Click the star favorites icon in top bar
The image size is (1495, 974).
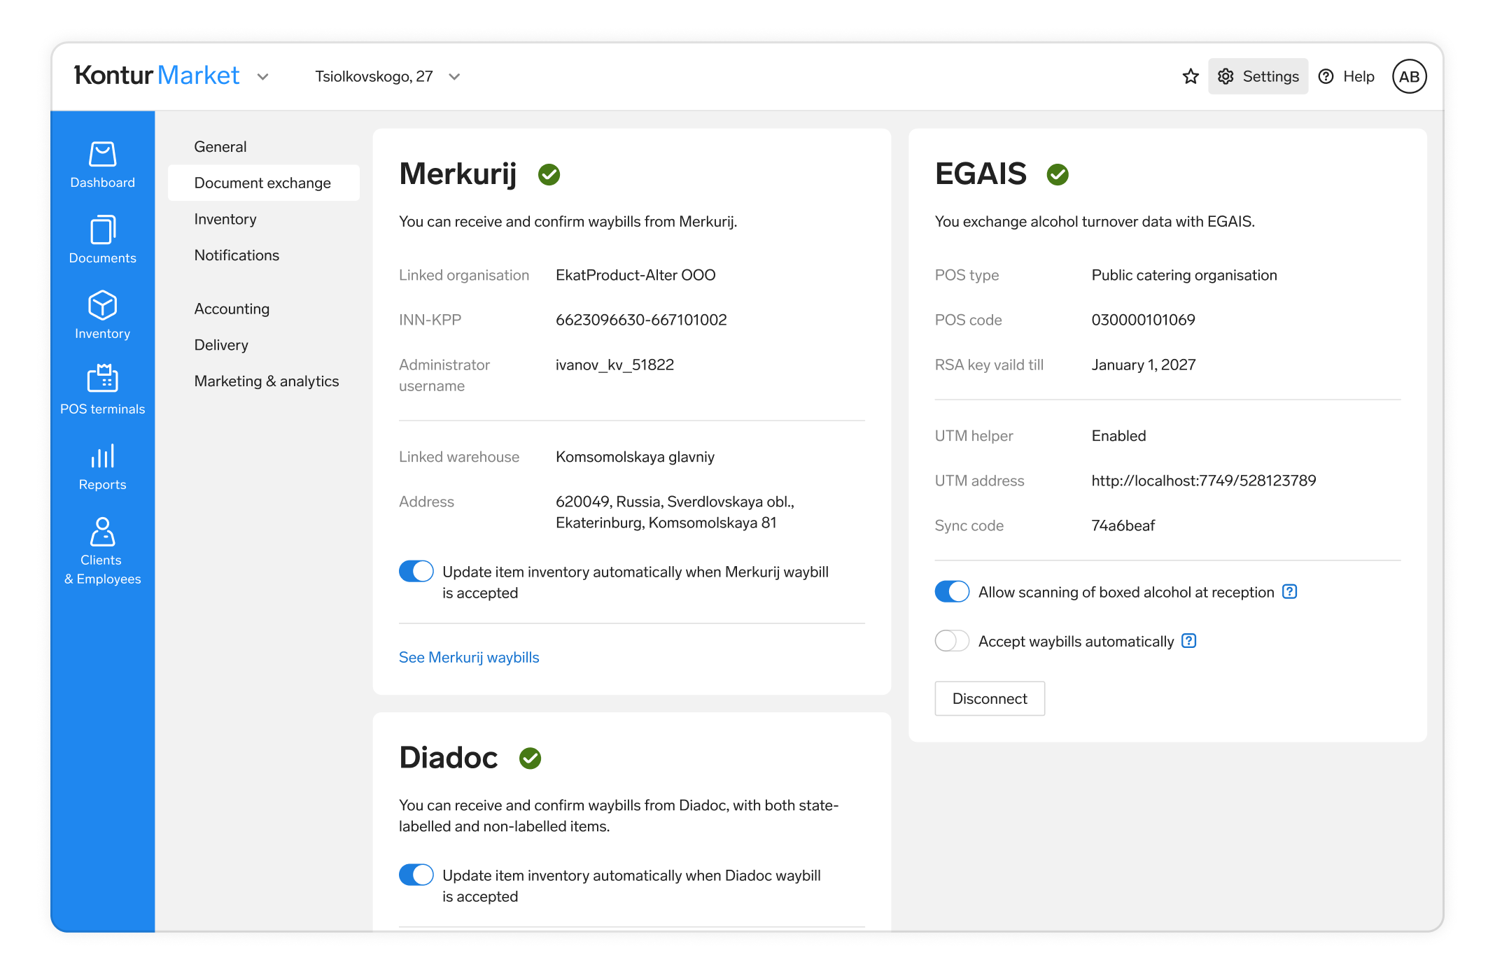[1190, 76]
